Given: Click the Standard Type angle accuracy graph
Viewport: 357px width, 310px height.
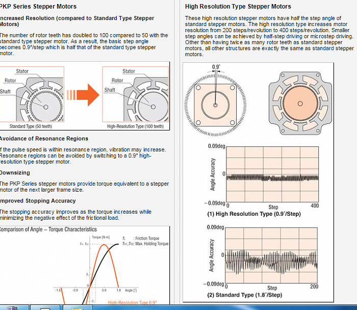Looking at the screenshot, I should point(271,255).
